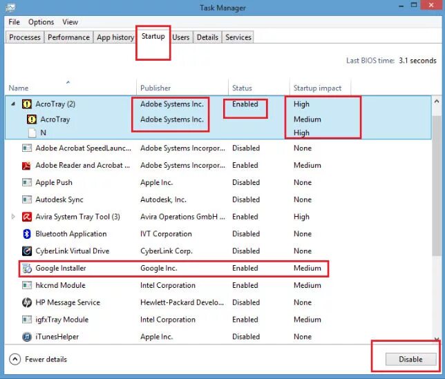Click the vertical scrollbar thumb

point(437,186)
